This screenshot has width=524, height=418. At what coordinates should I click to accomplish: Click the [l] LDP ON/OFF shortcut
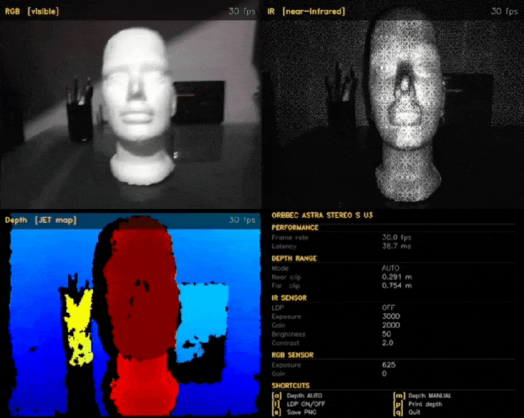click(299, 404)
